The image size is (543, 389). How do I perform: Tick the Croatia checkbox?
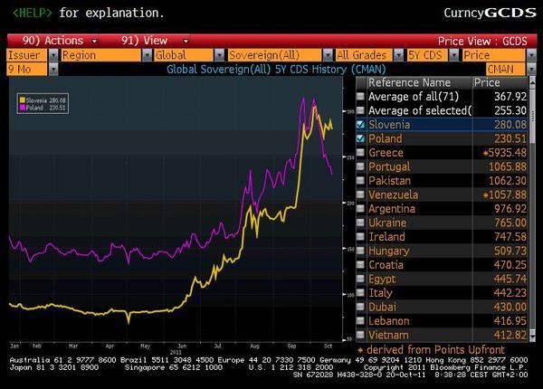[360, 265]
